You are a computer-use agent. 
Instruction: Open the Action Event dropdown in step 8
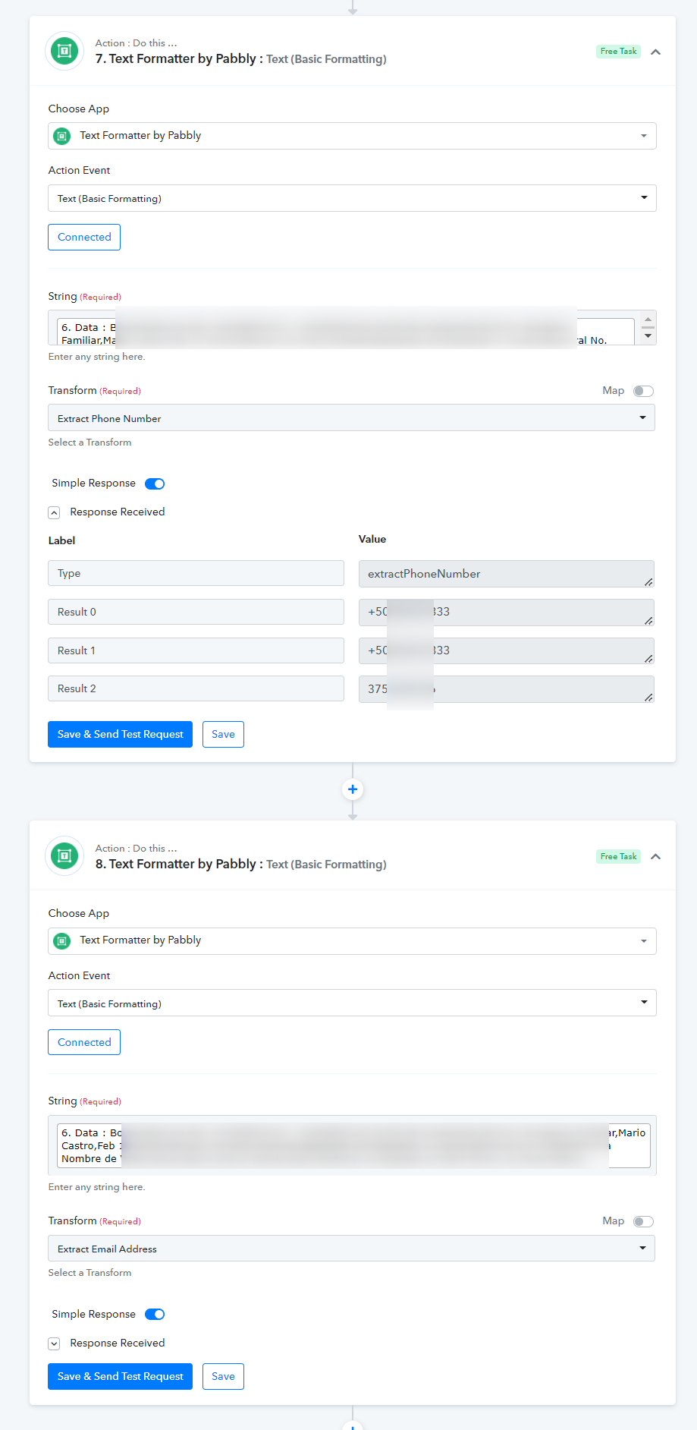pyautogui.click(x=352, y=1003)
